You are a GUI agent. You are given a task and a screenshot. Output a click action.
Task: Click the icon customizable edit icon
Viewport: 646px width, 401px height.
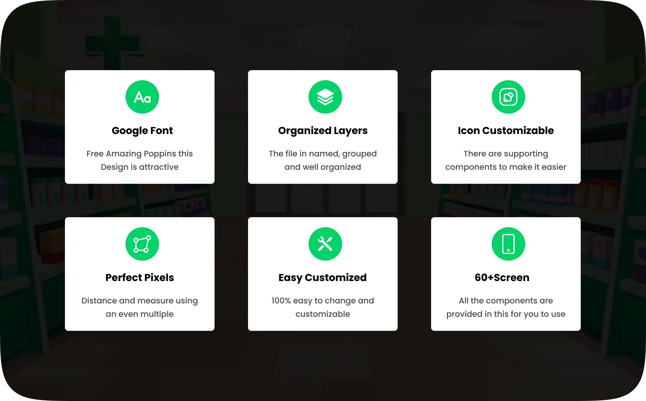pos(508,97)
